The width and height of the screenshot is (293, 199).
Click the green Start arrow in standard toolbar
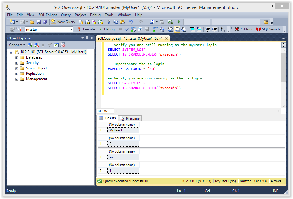coord(179,22)
